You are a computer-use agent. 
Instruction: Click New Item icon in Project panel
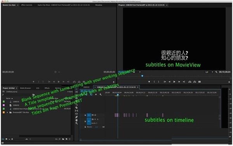[x=66, y=139]
